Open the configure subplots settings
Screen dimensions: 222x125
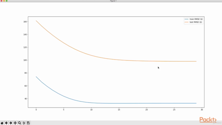coord(24,123)
